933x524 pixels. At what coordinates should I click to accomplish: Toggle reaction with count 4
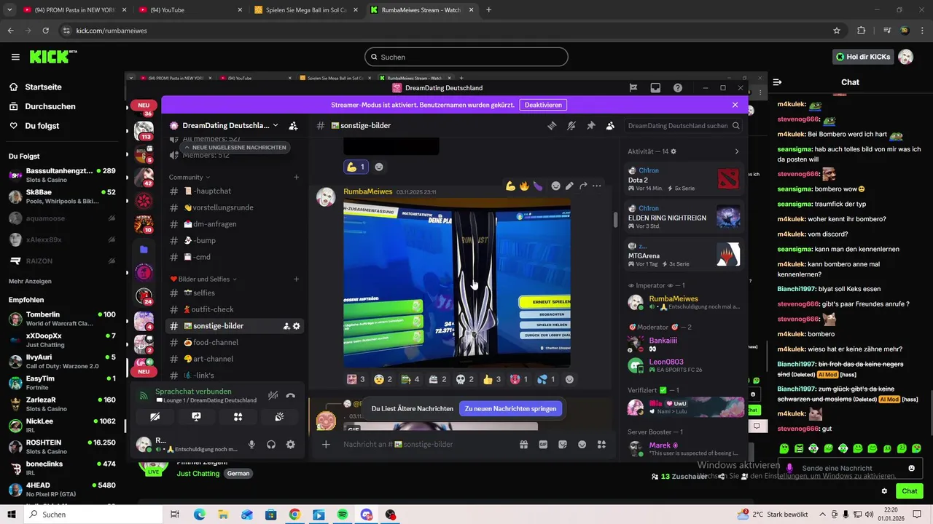click(x=410, y=379)
